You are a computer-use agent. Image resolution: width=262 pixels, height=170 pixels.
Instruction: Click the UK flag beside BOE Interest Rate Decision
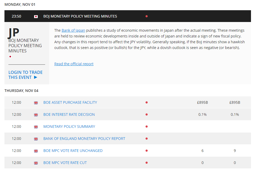tap(36, 115)
